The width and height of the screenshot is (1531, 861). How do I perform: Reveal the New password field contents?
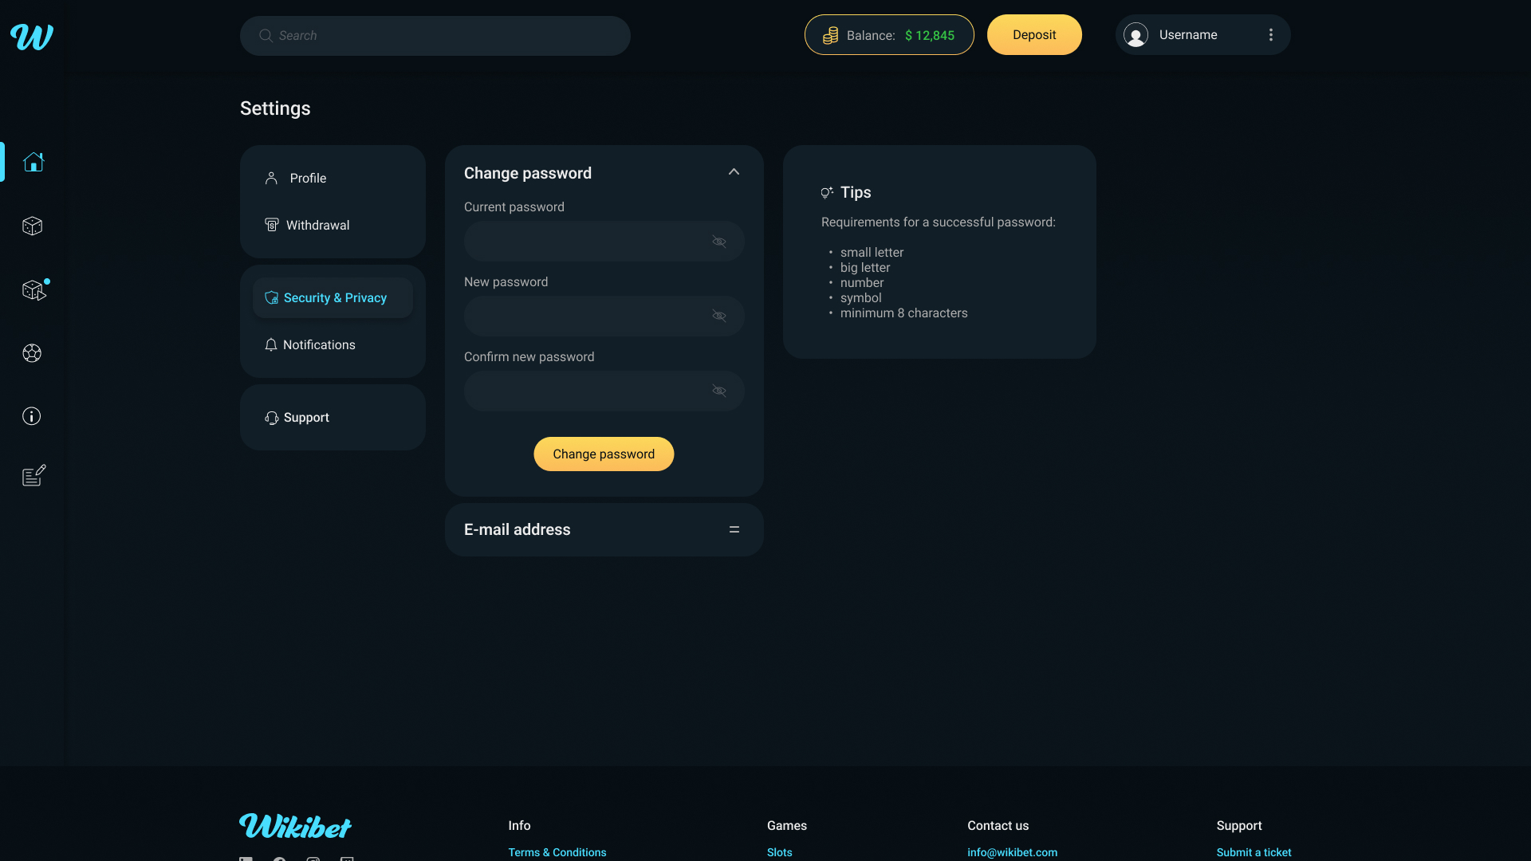(x=718, y=316)
